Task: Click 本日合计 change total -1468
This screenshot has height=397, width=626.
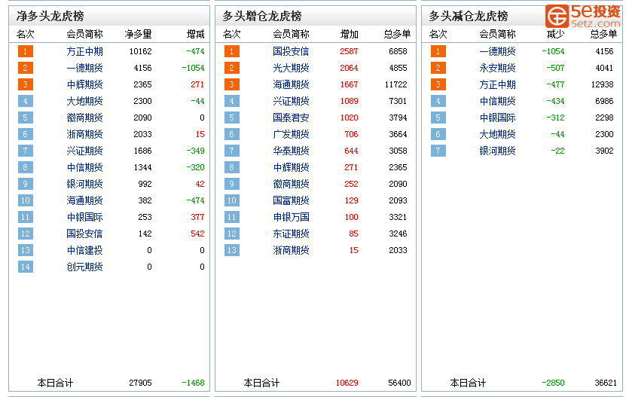Action: (x=194, y=383)
